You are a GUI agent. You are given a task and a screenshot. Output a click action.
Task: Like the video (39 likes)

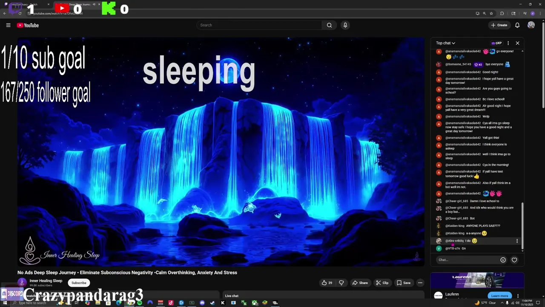pyautogui.click(x=327, y=283)
